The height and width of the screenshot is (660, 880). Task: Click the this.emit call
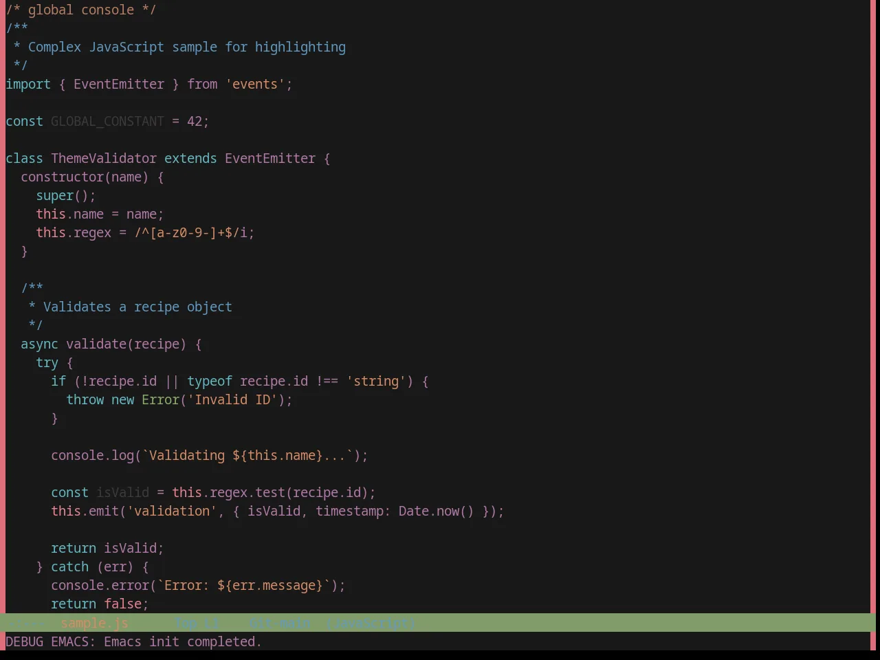[x=85, y=511]
